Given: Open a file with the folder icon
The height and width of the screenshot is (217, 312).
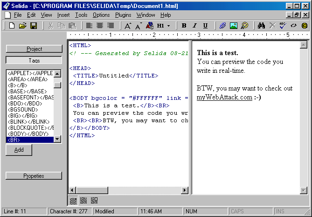Looking at the screenshot, I should [x=23, y=26].
